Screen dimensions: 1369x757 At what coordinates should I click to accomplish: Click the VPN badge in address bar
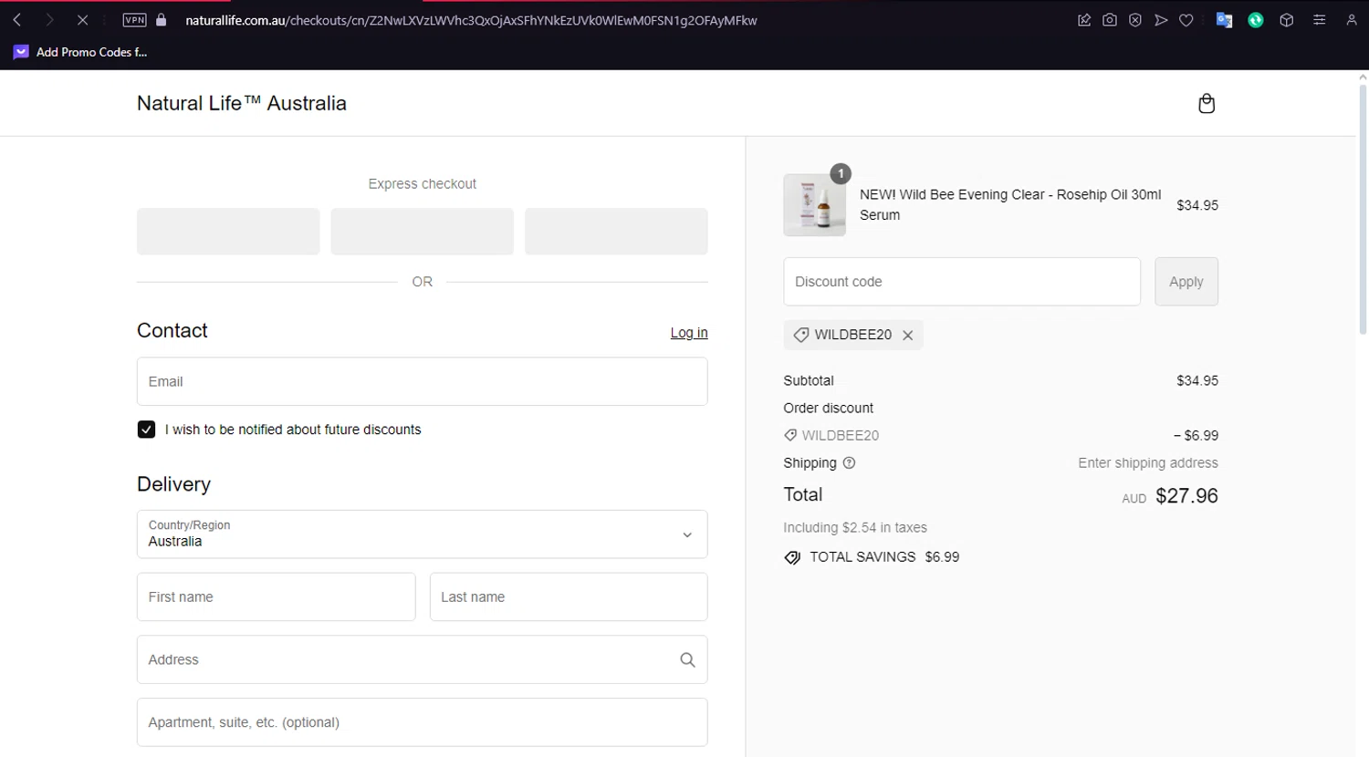coord(134,20)
